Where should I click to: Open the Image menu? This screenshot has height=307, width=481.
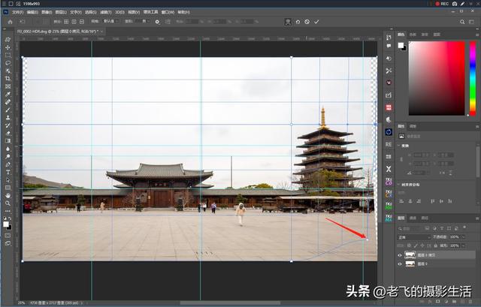coord(47,12)
